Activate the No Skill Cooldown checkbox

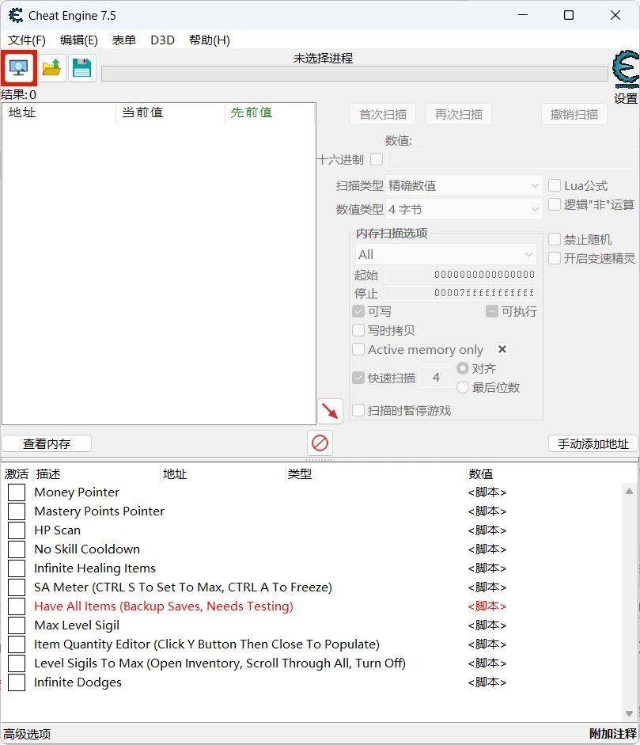pos(17,549)
